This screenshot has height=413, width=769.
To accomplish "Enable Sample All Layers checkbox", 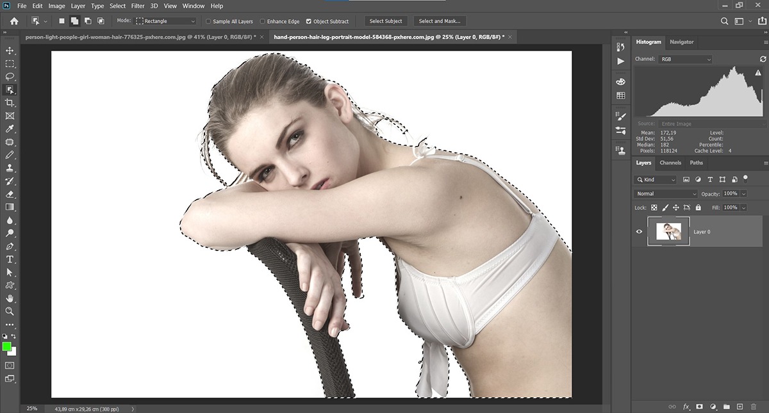I will (209, 21).
